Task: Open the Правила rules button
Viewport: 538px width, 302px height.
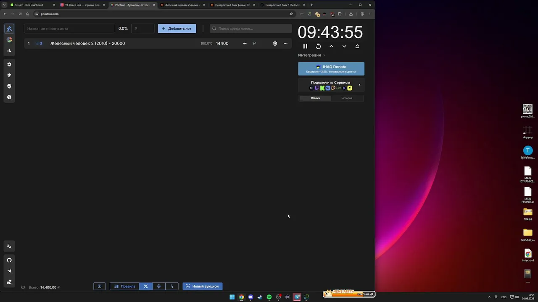Action: pyautogui.click(x=125, y=286)
